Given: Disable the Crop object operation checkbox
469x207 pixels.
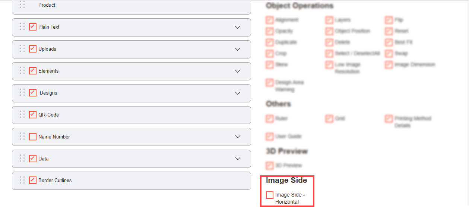Looking at the screenshot, I should (270, 54).
